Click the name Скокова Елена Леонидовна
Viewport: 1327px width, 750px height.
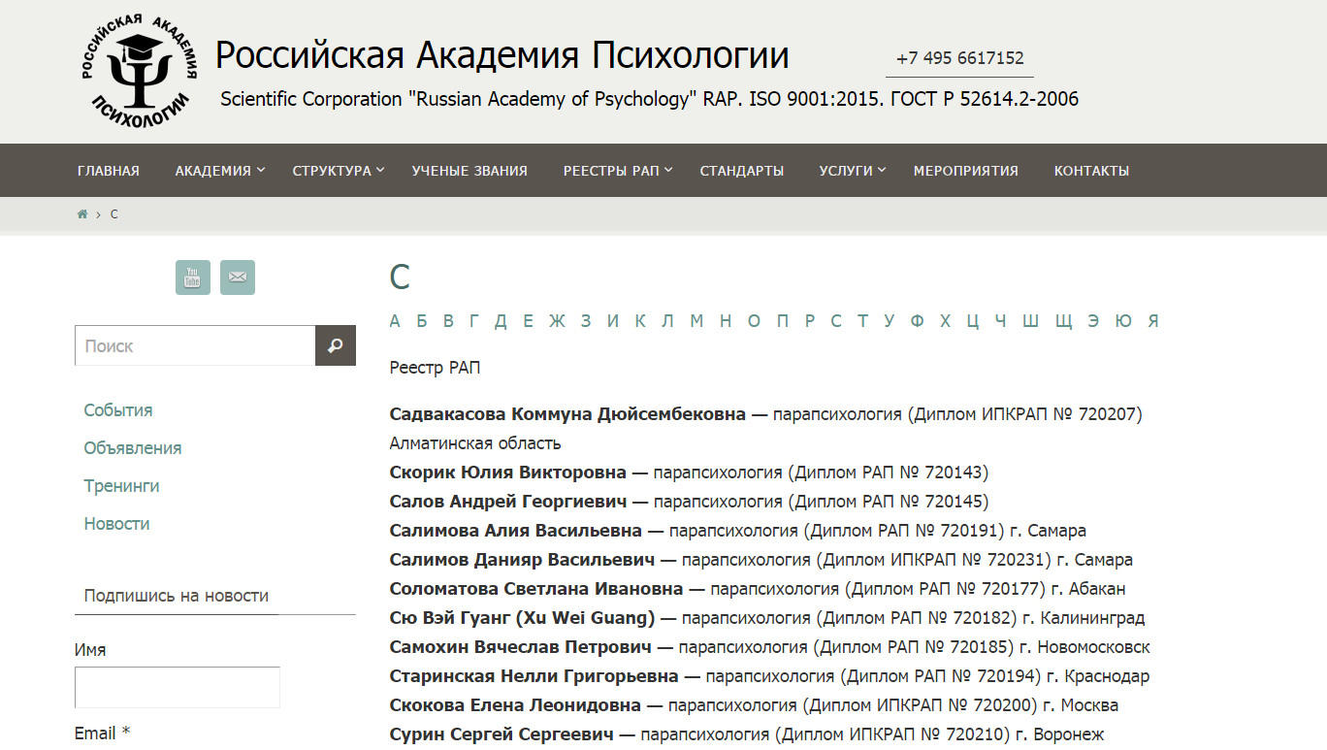point(515,705)
